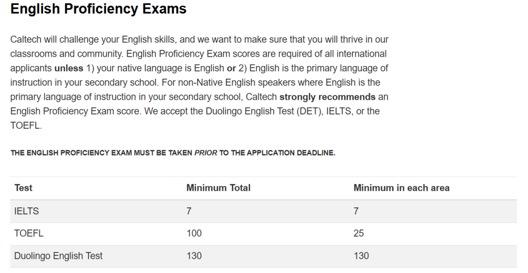Screen dimensions: 528x273
Task: Select the IELTS table row label
Action: (26, 211)
